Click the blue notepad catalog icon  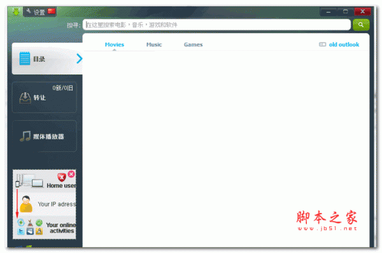[x=25, y=58]
